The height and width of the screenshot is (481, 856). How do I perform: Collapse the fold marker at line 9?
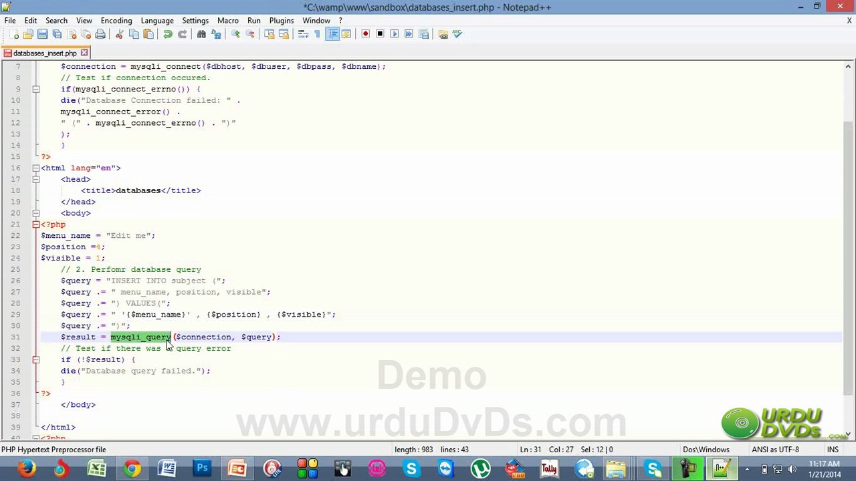[35, 89]
